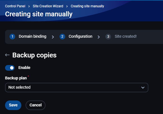Click chevron after Configuration step

[99, 37]
